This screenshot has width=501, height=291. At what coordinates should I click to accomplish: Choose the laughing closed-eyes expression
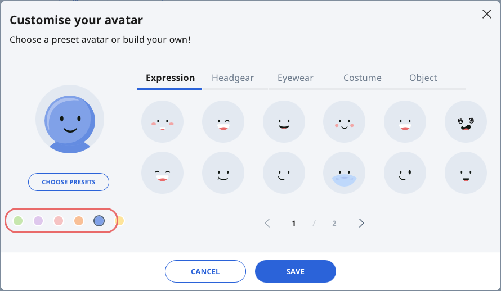(x=162, y=172)
